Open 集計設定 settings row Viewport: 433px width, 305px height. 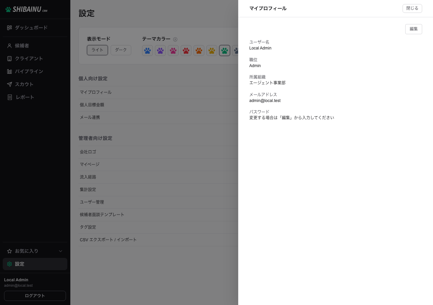tap(158, 190)
